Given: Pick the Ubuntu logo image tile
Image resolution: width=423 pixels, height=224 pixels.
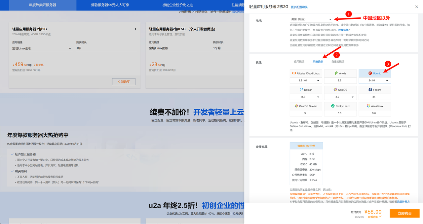Looking at the screenshot, I should pos(370,73).
